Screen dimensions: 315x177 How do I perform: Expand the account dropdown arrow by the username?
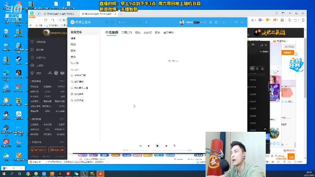pos(201,22)
